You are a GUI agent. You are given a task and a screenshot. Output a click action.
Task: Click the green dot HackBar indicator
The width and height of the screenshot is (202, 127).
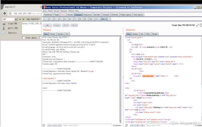[23, 19]
